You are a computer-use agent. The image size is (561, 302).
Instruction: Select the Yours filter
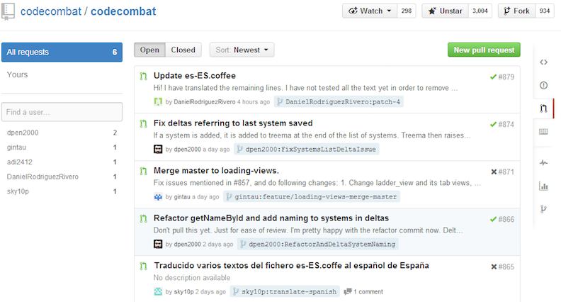[x=17, y=74]
